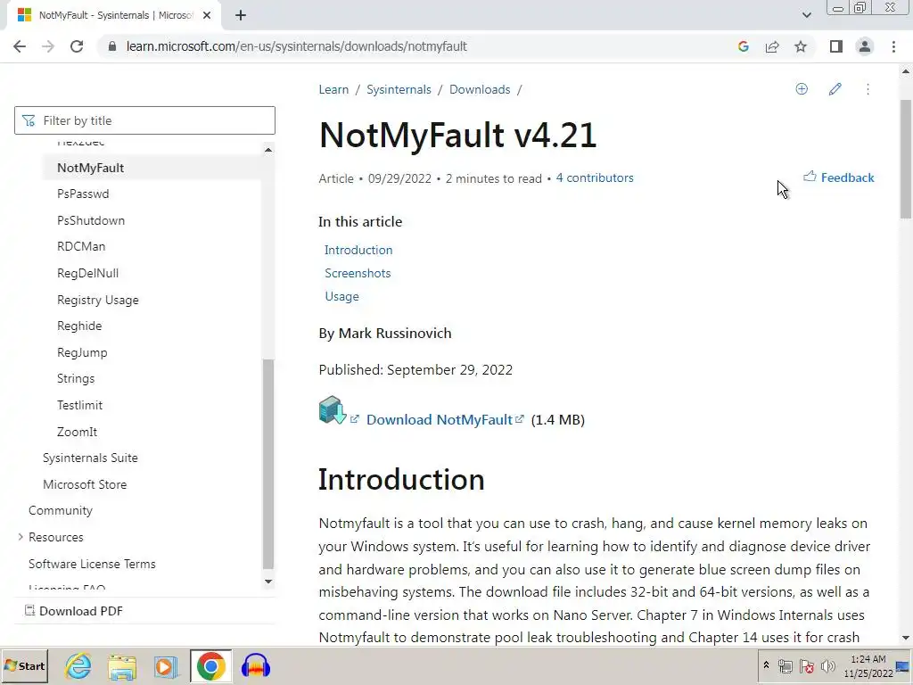913x685 pixels.
Task: Open Sysinternals Suite in the sidebar
Action: 90,458
